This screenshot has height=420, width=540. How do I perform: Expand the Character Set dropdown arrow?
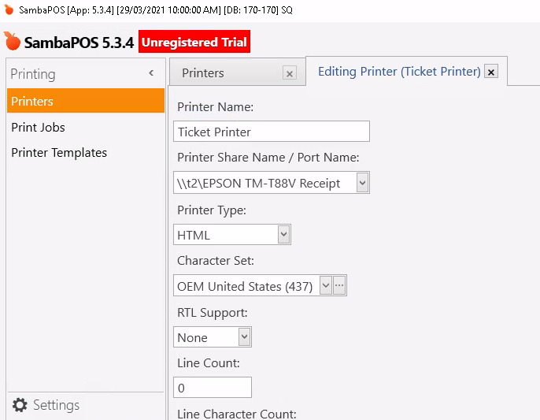325,285
